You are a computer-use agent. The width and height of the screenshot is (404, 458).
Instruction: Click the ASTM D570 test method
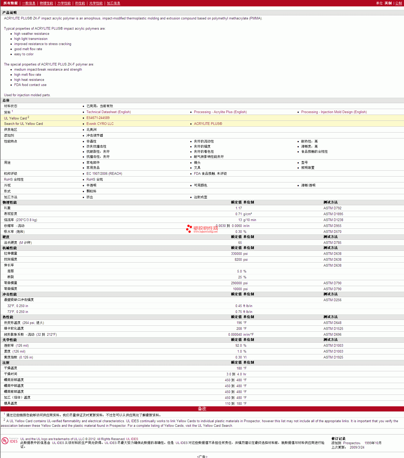point(332,232)
